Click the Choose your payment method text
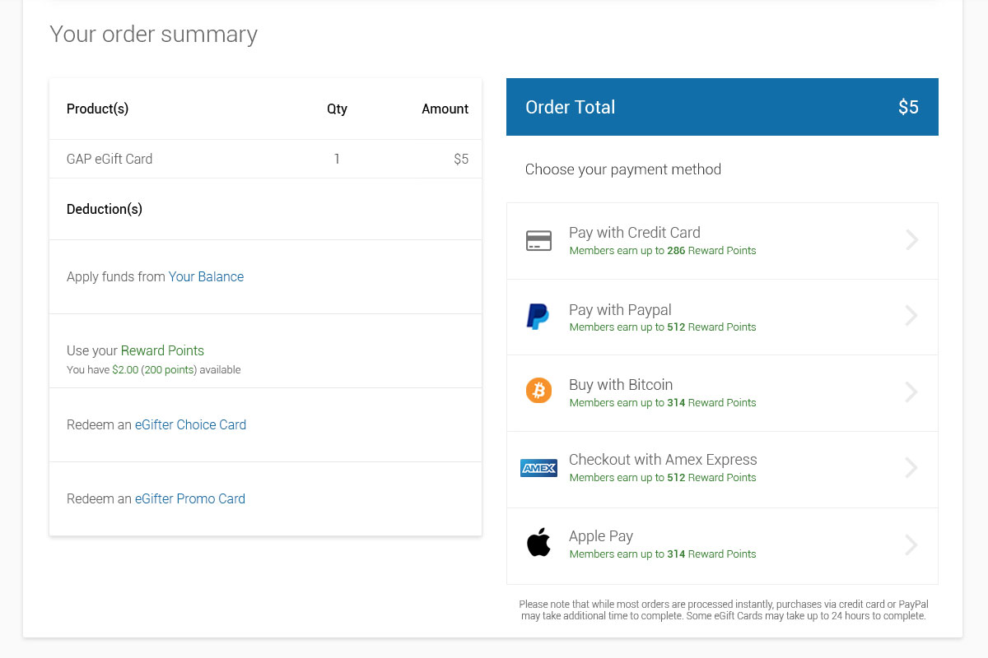 pyautogui.click(x=623, y=169)
